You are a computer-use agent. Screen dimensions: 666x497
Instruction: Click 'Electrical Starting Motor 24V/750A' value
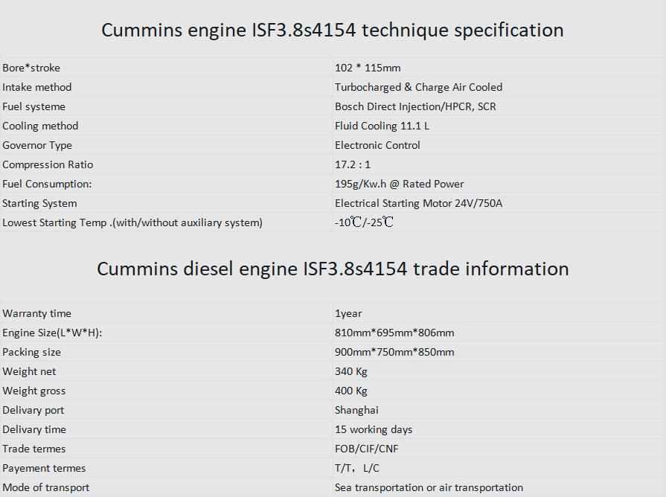point(418,203)
